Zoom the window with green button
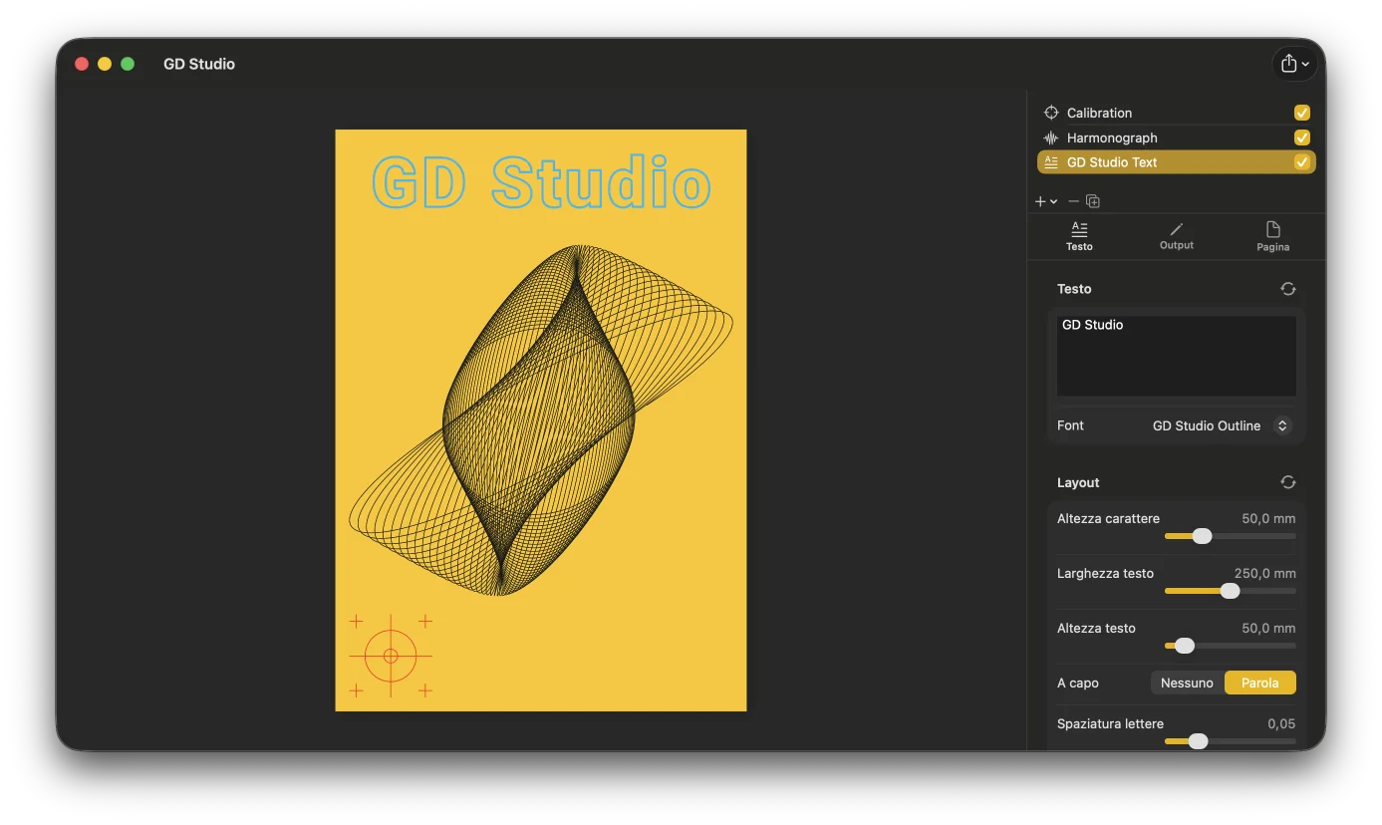Viewport: 1382px width, 825px height. [x=128, y=64]
